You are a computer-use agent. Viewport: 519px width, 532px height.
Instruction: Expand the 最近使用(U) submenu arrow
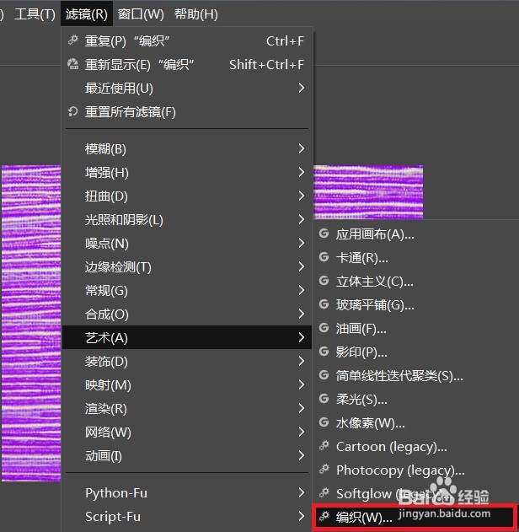click(x=302, y=89)
